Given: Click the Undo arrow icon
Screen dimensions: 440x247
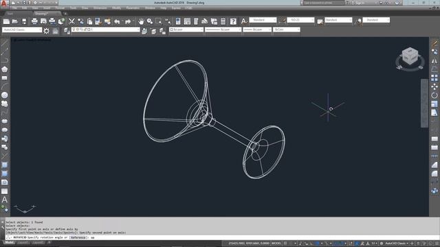Looking at the screenshot, I should point(117,21).
